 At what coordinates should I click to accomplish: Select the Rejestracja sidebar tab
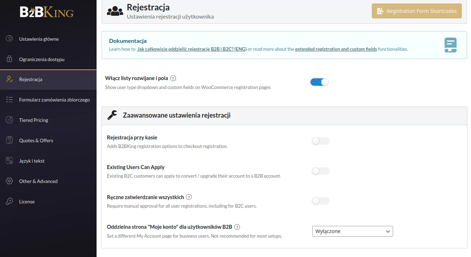pos(31,79)
